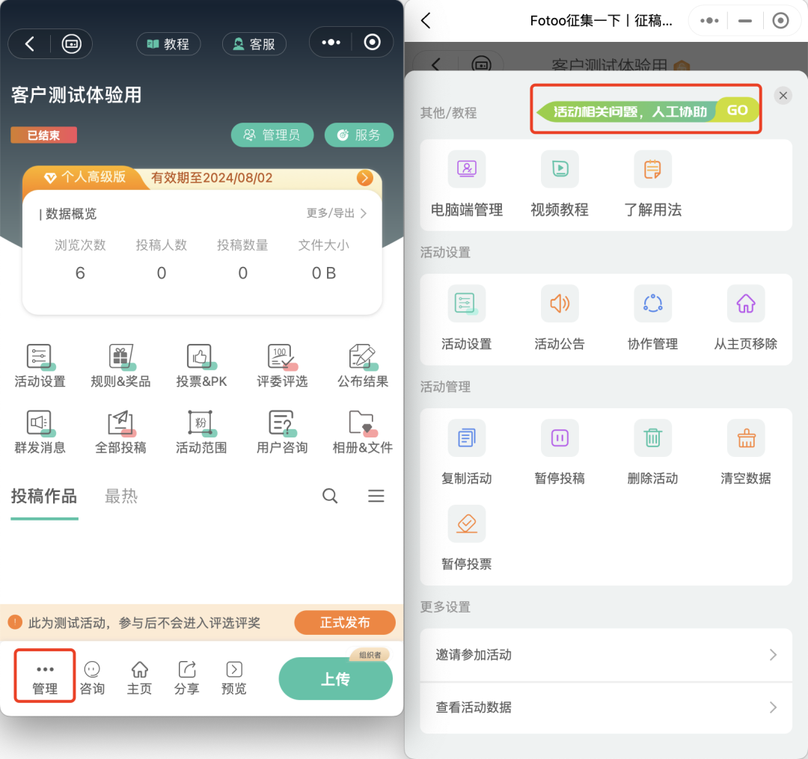Screen dimensions: 808x759
Task: Switch to the 最热 tab
Action: coord(121,497)
